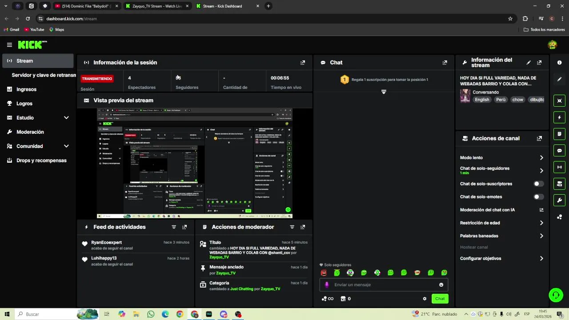Image resolution: width=569 pixels, height=320 pixels.
Task: Toggle the notes widget icon in toolbar
Action: click(559, 134)
